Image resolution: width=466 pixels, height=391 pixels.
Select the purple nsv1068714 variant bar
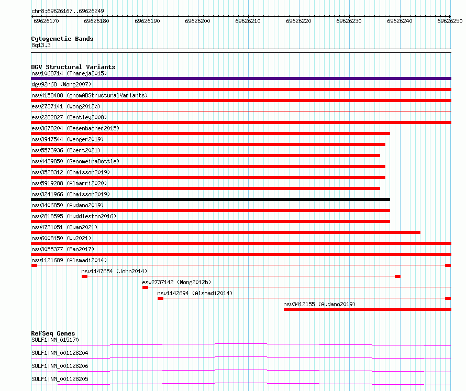click(241, 79)
